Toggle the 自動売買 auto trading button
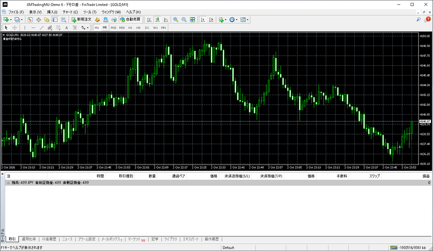The image size is (433, 251). click(130, 19)
